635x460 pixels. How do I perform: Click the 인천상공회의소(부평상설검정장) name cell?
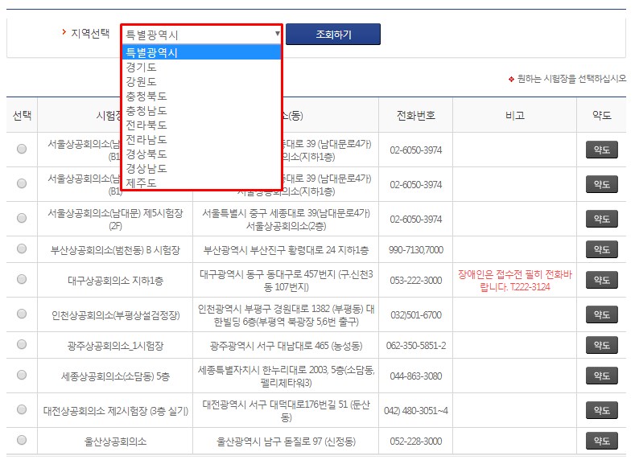click(x=115, y=314)
